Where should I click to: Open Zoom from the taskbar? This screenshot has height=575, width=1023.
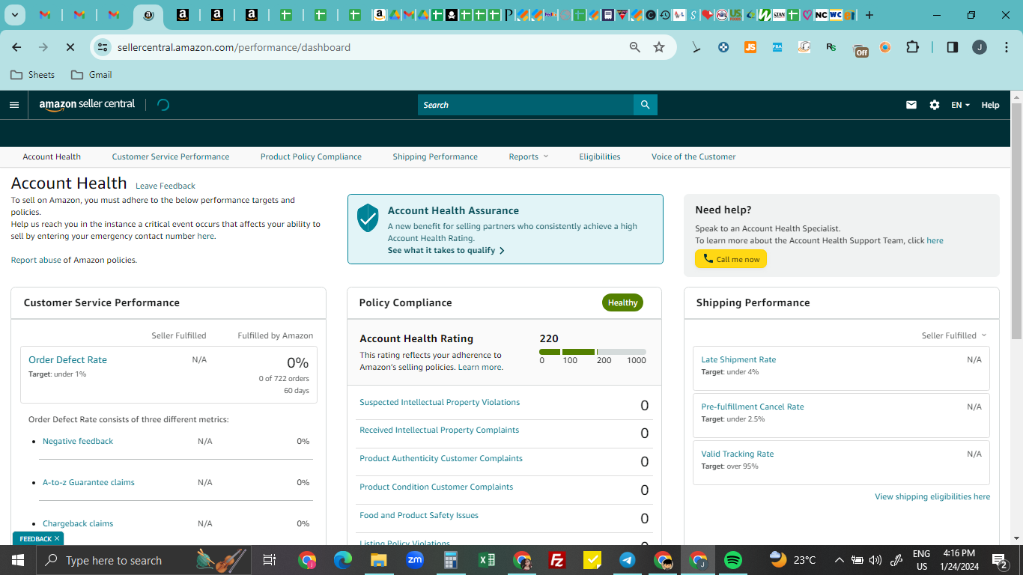[x=415, y=560]
